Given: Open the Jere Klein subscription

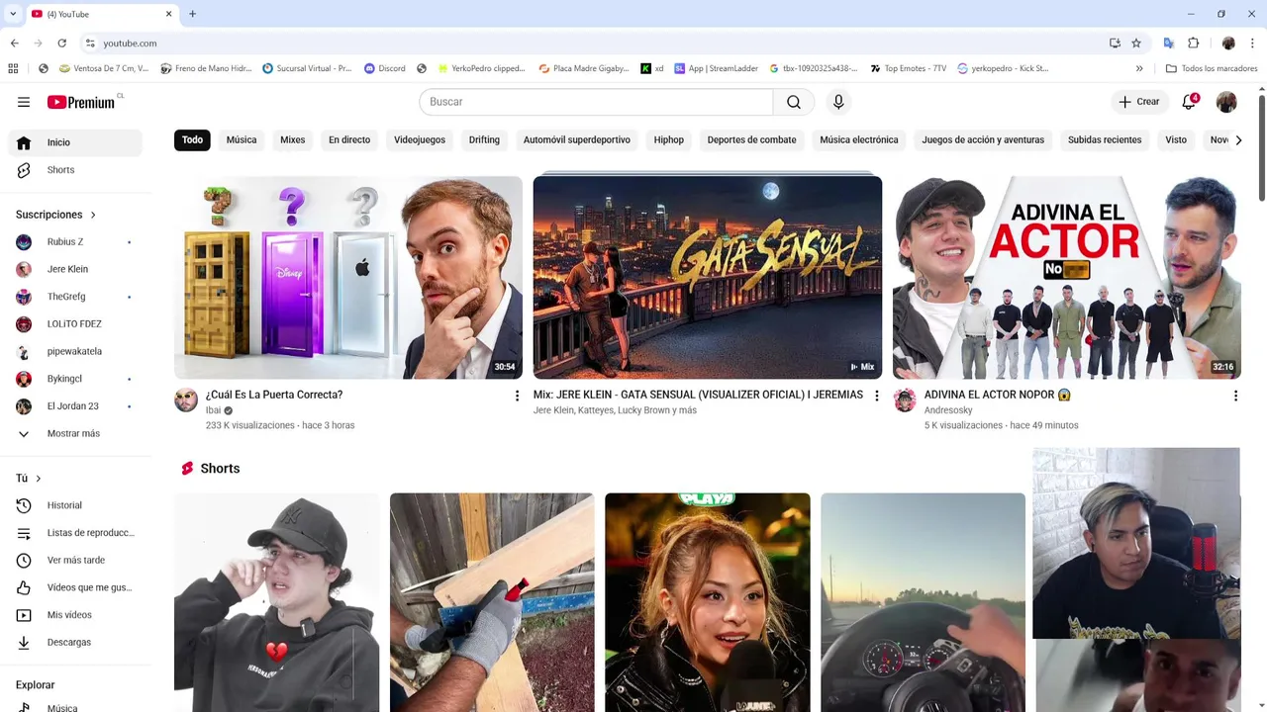Looking at the screenshot, I should (x=75, y=269).
